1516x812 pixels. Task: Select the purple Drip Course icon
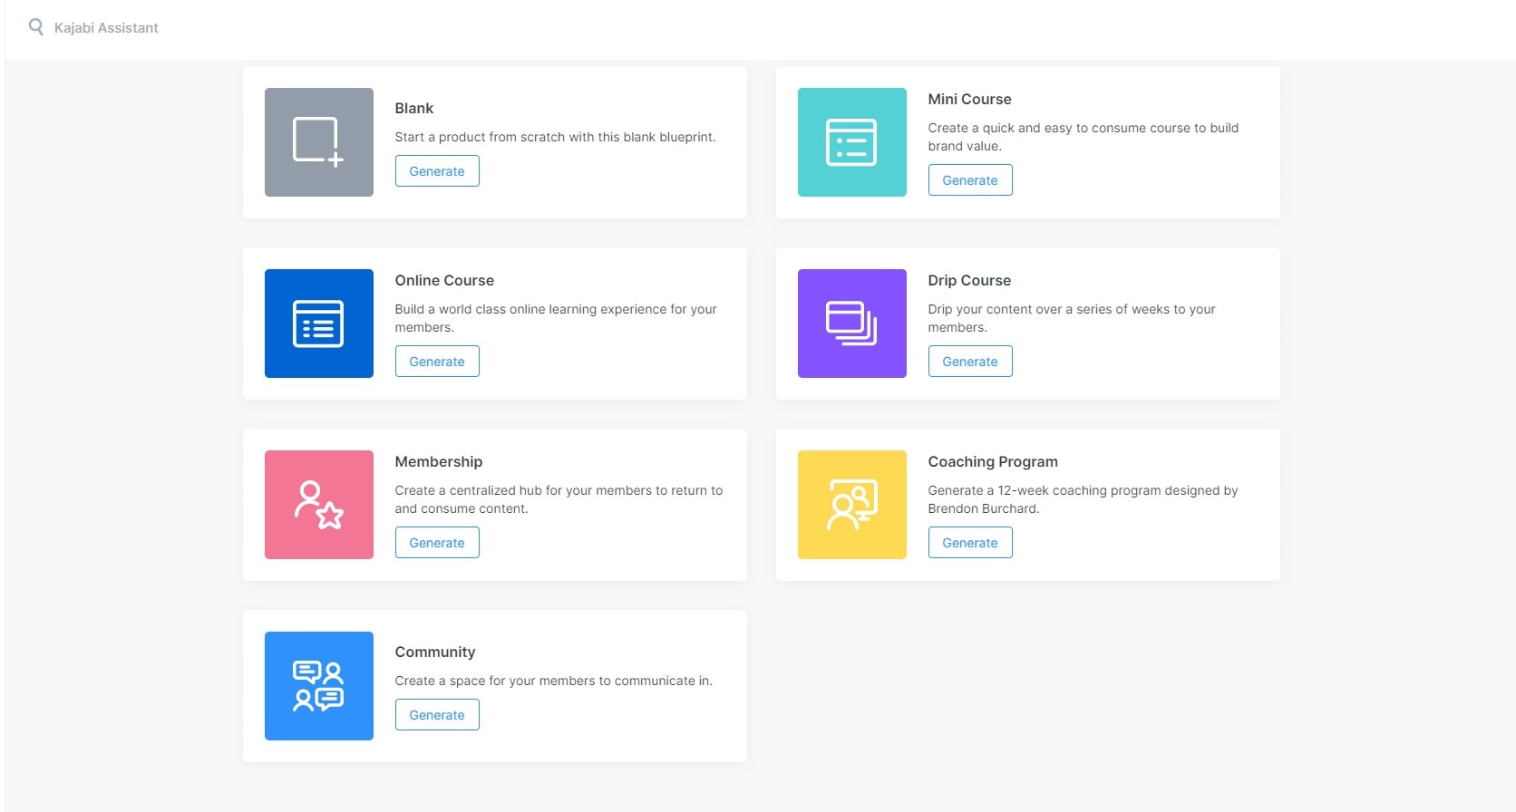tap(851, 324)
